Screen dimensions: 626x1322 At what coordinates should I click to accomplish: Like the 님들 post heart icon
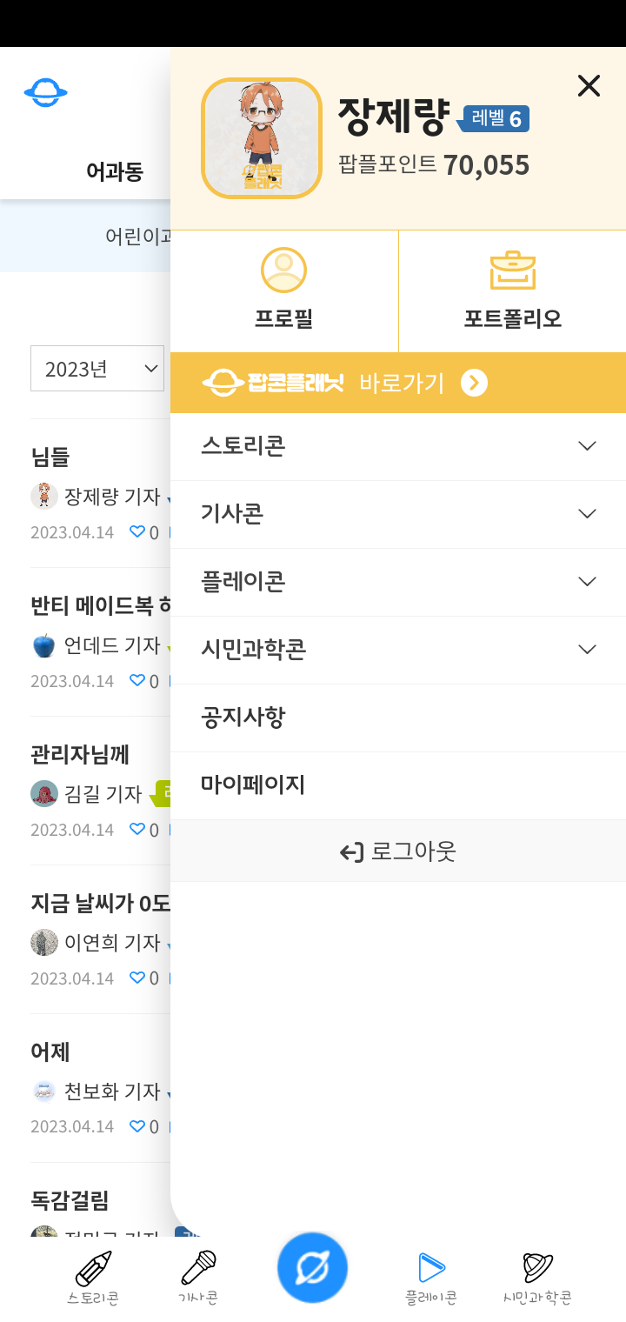[137, 531]
